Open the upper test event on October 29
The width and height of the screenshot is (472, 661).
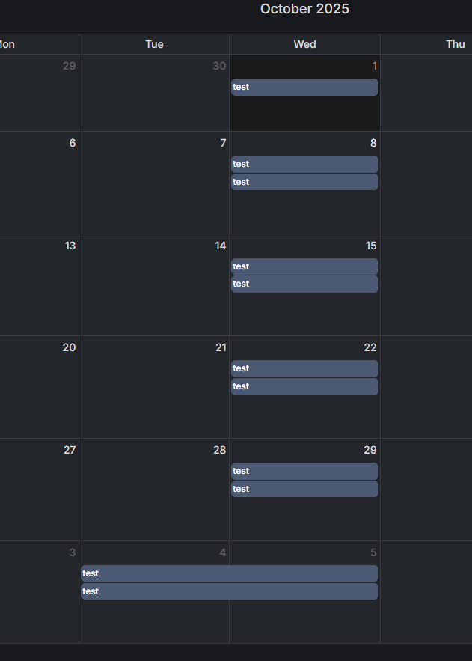point(304,471)
